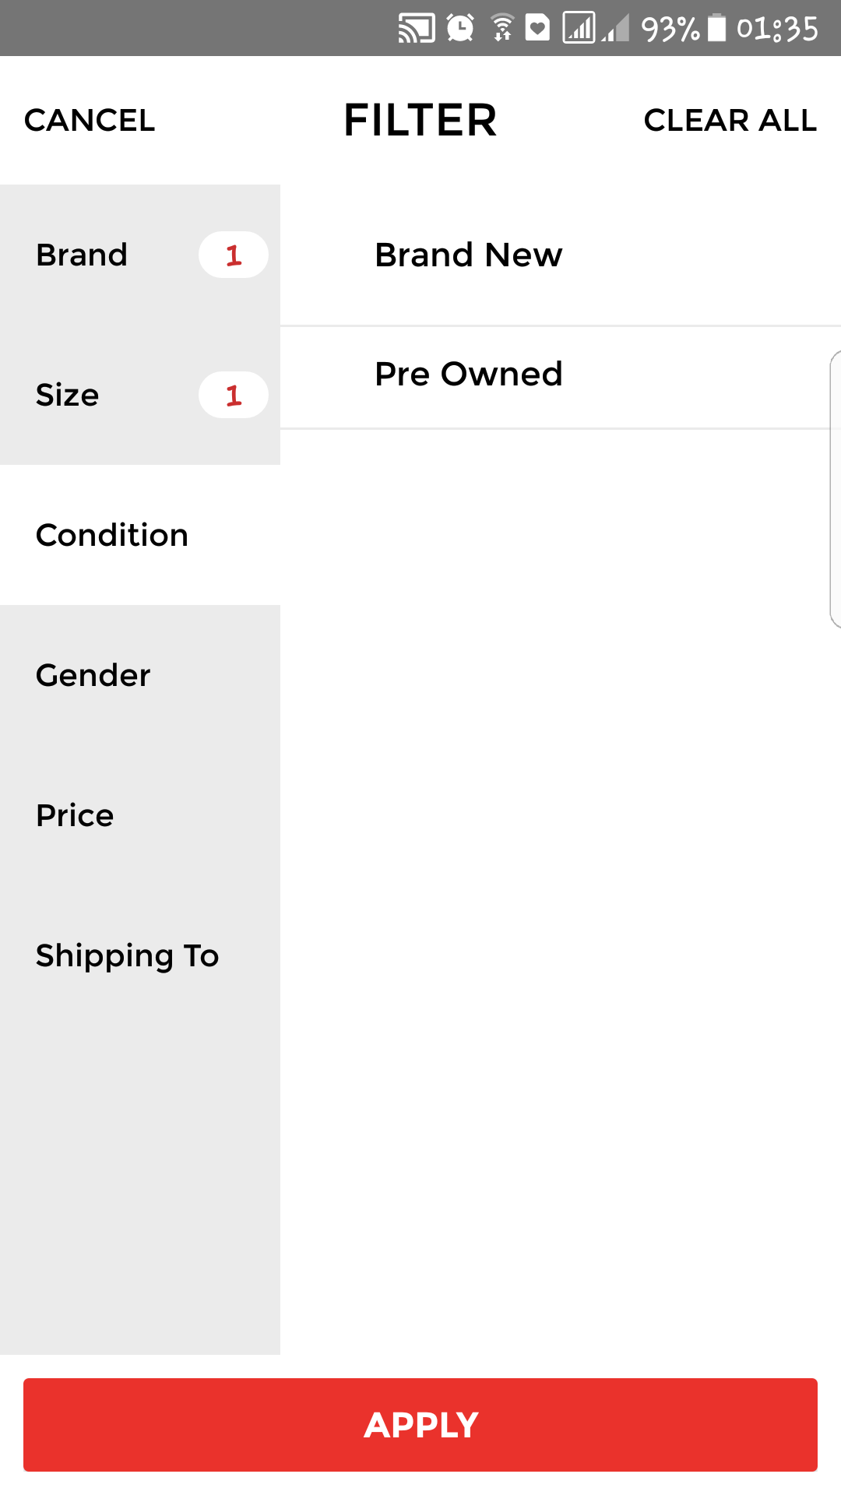841x1495 pixels.
Task: View the Shipping To filter options
Action: click(x=128, y=956)
